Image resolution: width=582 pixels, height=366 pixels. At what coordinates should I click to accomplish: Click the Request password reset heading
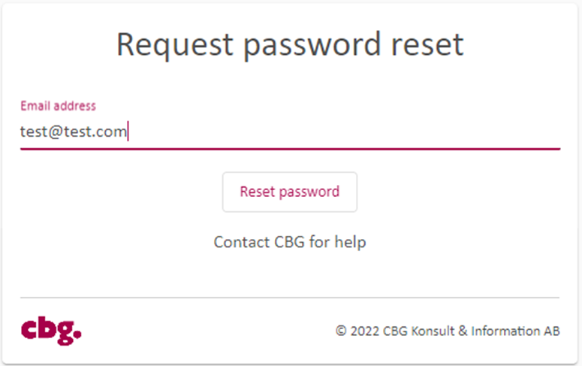[291, 45]
